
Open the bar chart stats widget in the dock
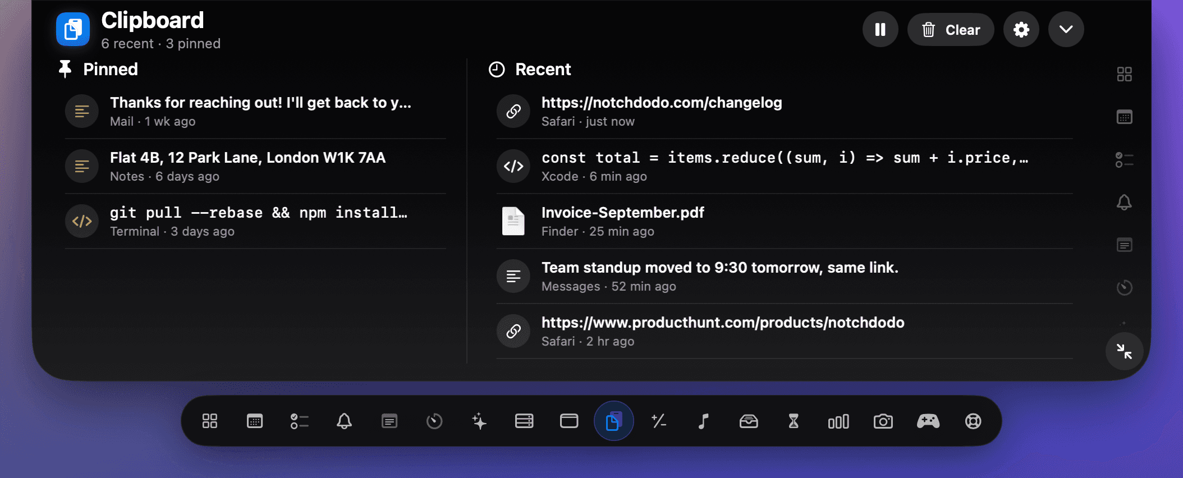[x=838, y=421]
